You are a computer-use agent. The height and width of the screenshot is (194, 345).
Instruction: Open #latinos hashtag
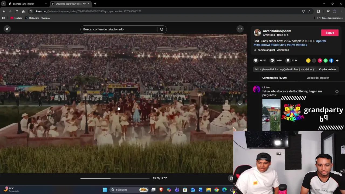301,45
